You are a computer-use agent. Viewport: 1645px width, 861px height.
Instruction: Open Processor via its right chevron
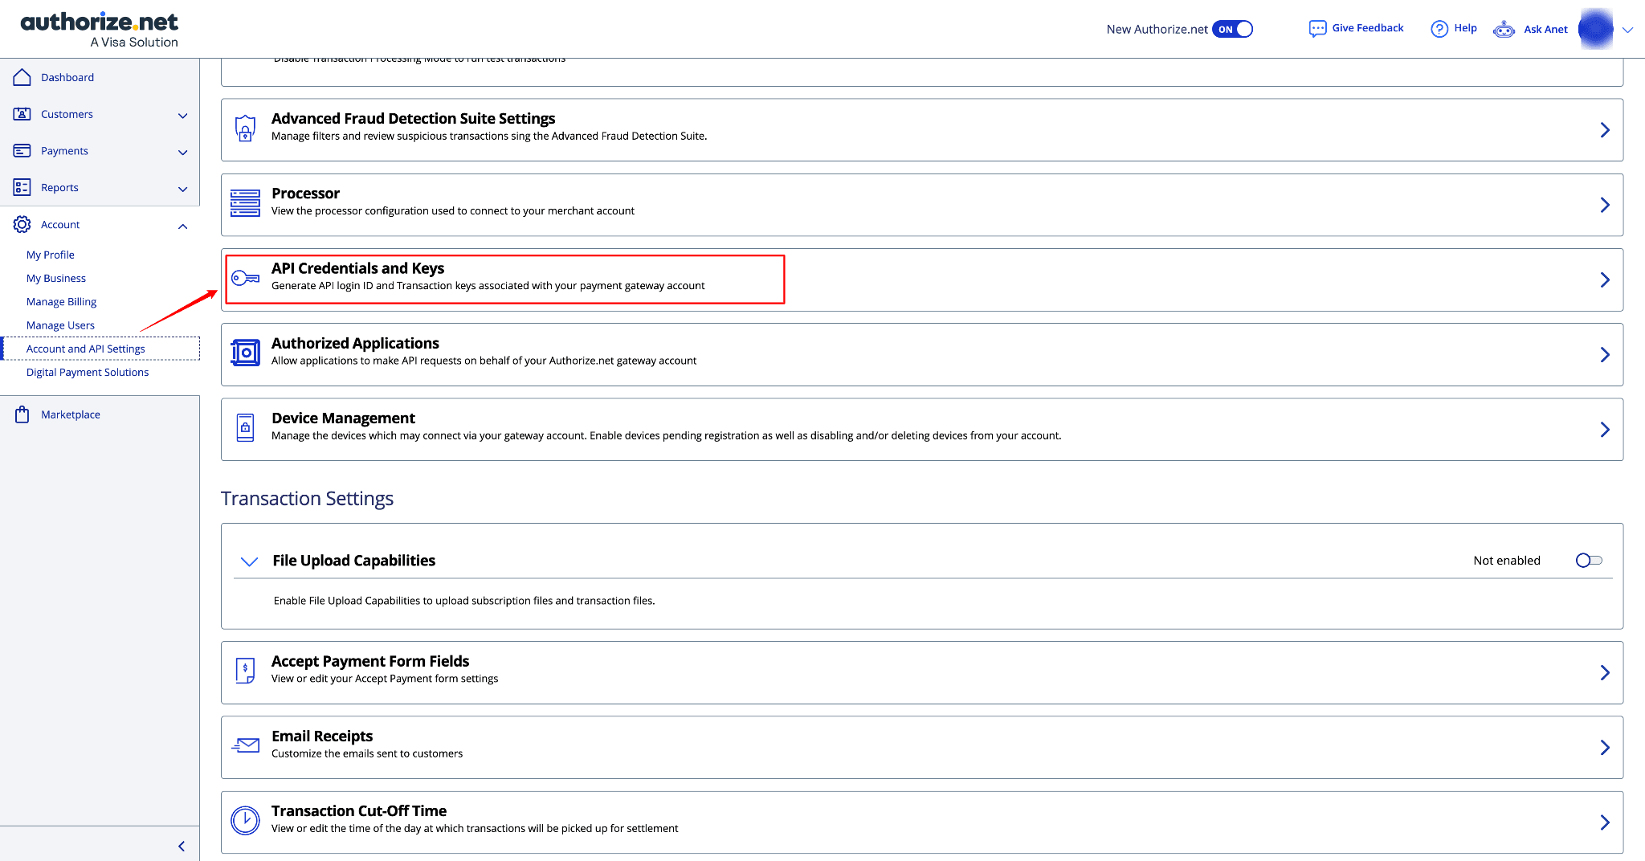(x=1604, y=205)
